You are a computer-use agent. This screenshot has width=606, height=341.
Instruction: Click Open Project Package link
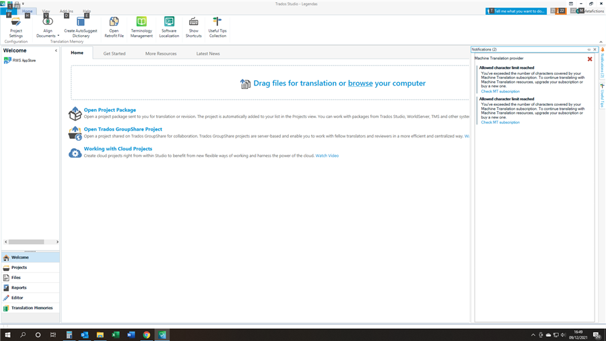coord(110,110)
